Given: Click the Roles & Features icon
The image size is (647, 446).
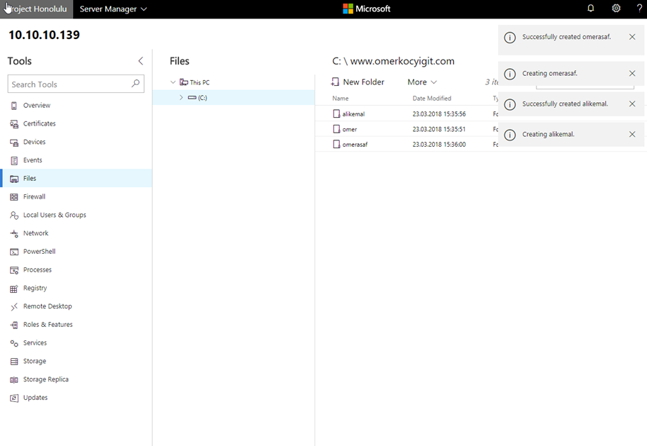Looking at the screenshot, I should click(x=14, y=325).
